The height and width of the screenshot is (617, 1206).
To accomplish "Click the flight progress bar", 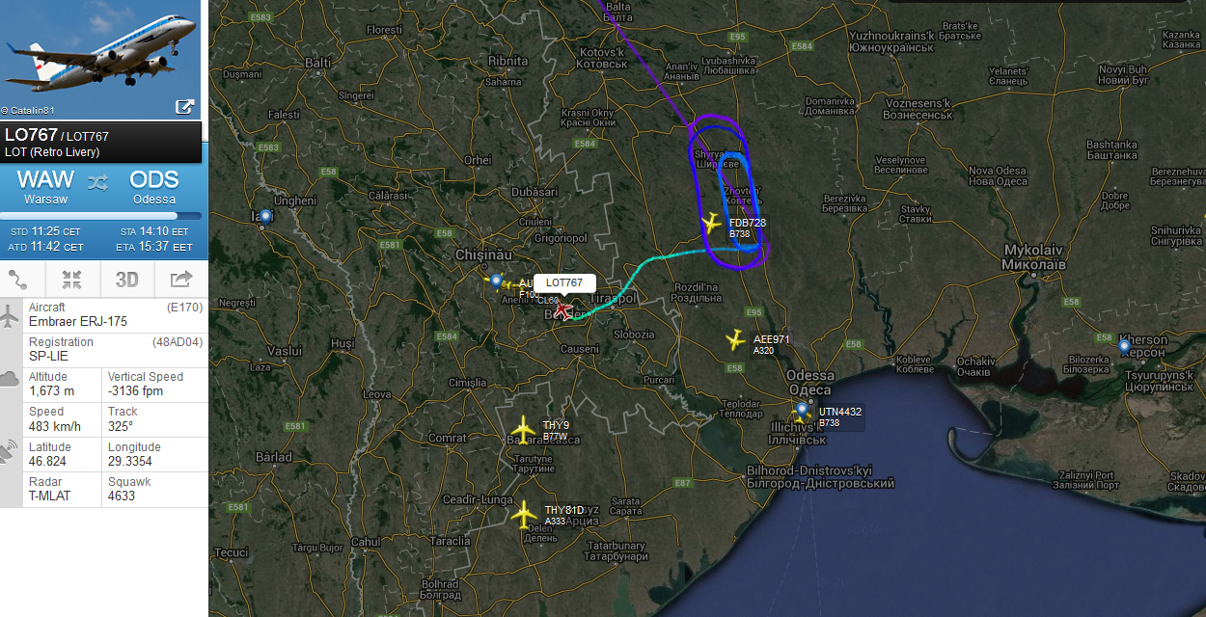I will (x=101, y=215).
